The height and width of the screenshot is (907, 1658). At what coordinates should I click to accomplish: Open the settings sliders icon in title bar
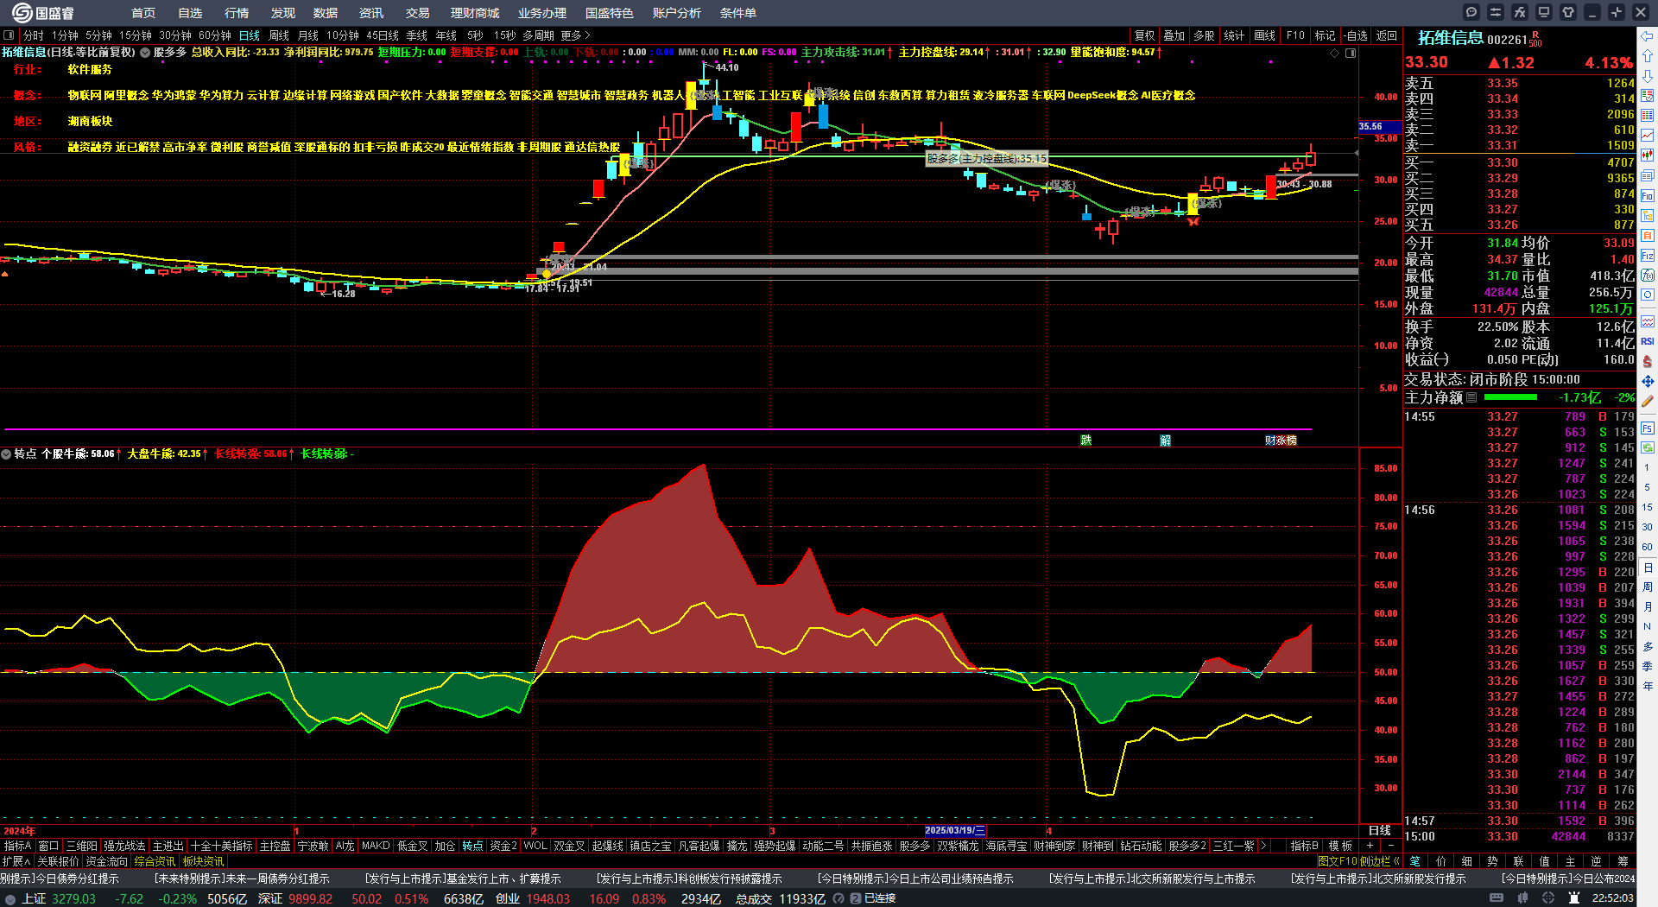pos(1496,12)
